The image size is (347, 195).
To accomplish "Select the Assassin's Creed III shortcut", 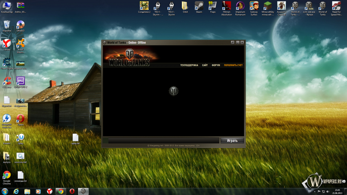I will point(281,8).
